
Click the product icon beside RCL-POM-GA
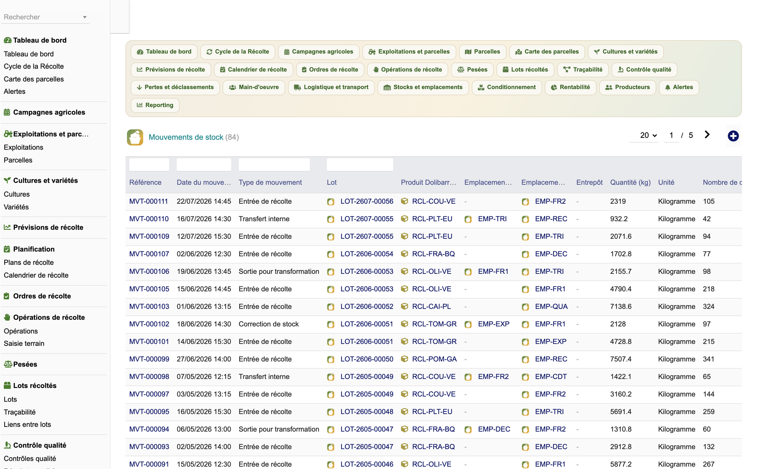404,359
